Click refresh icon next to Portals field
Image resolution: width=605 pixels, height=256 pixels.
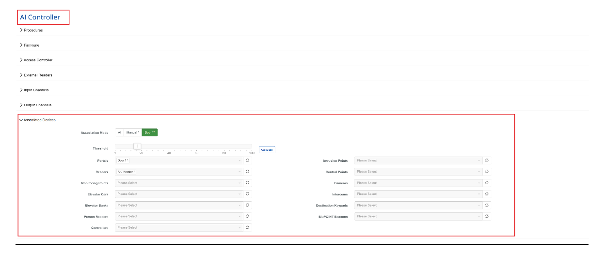pyautogui.click(x=247, y=160)
